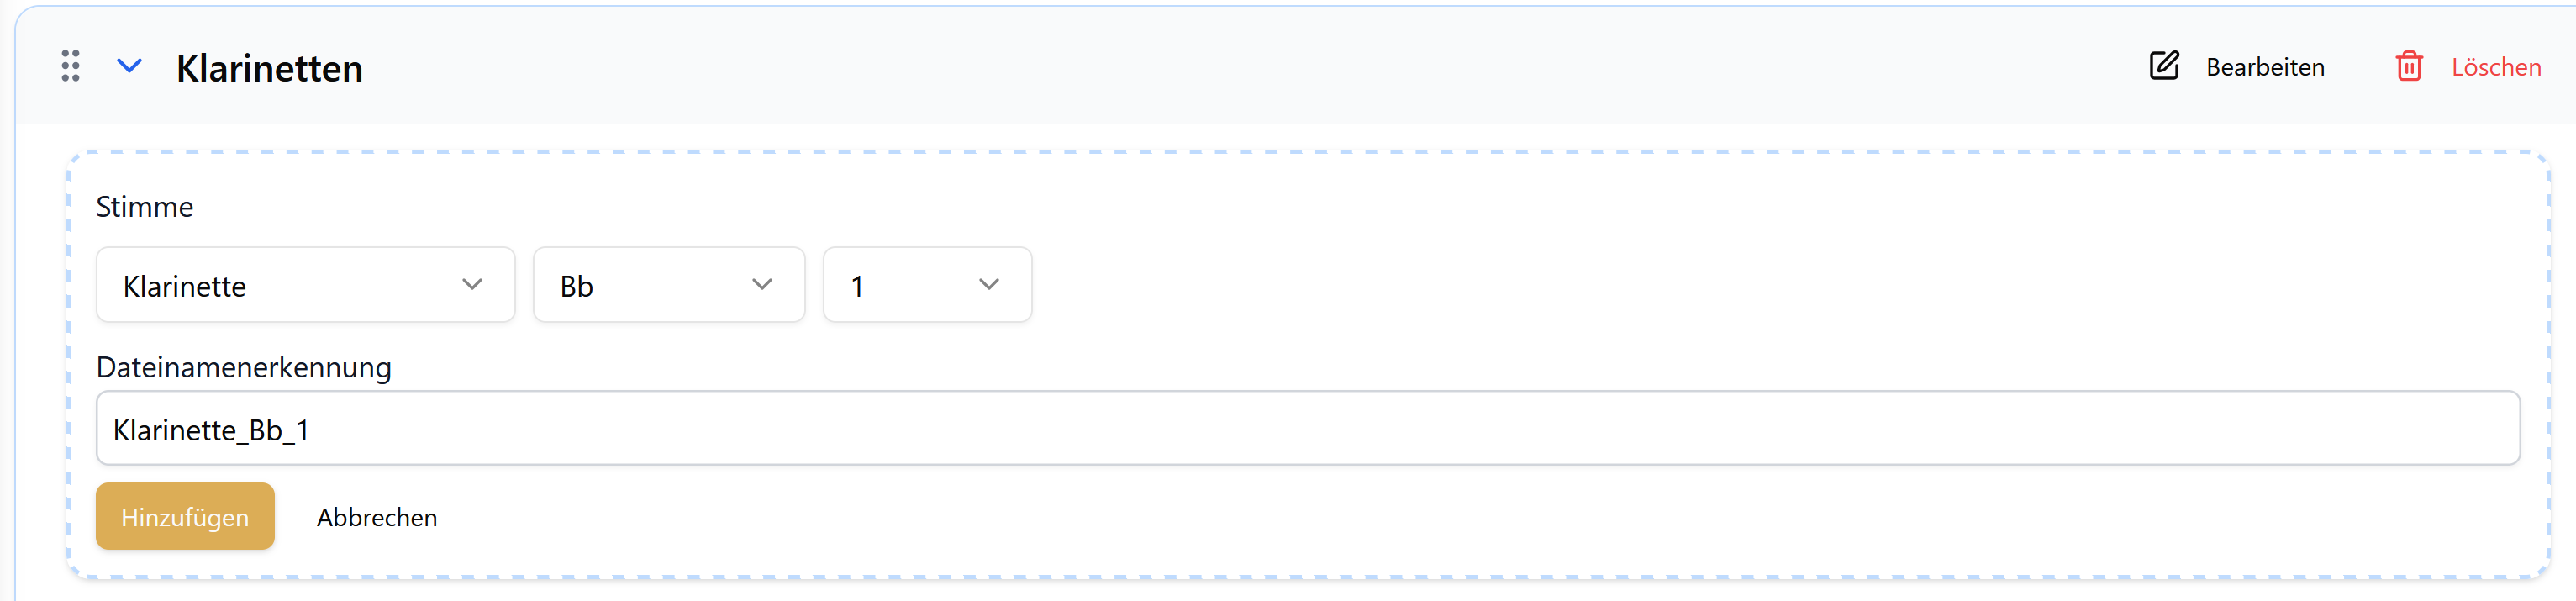Click the Klarinetten section title
The width and height of the screenshot is (2576, 601).
[269, 68]
